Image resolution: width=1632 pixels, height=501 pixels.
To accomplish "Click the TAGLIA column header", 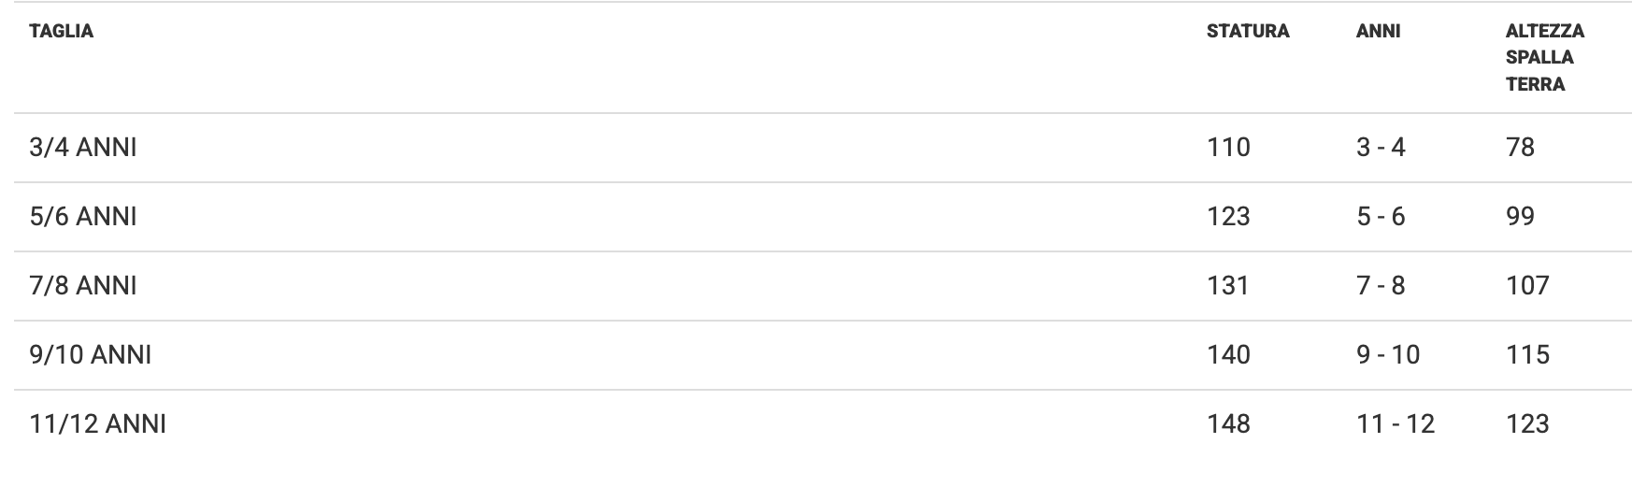I will [x=62, y=32].
